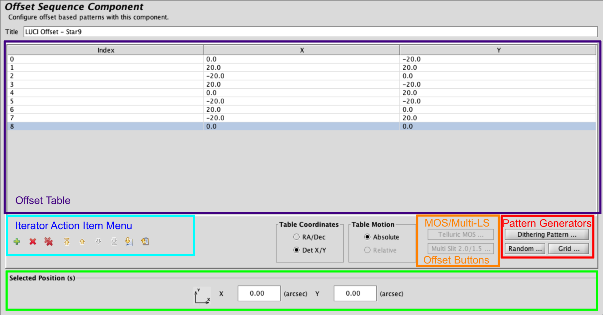Image resolution: width=603 pixels, height=315 pixels.
Task: Click X cell -20.0 in row 5
Action: (x=301, y=101)
